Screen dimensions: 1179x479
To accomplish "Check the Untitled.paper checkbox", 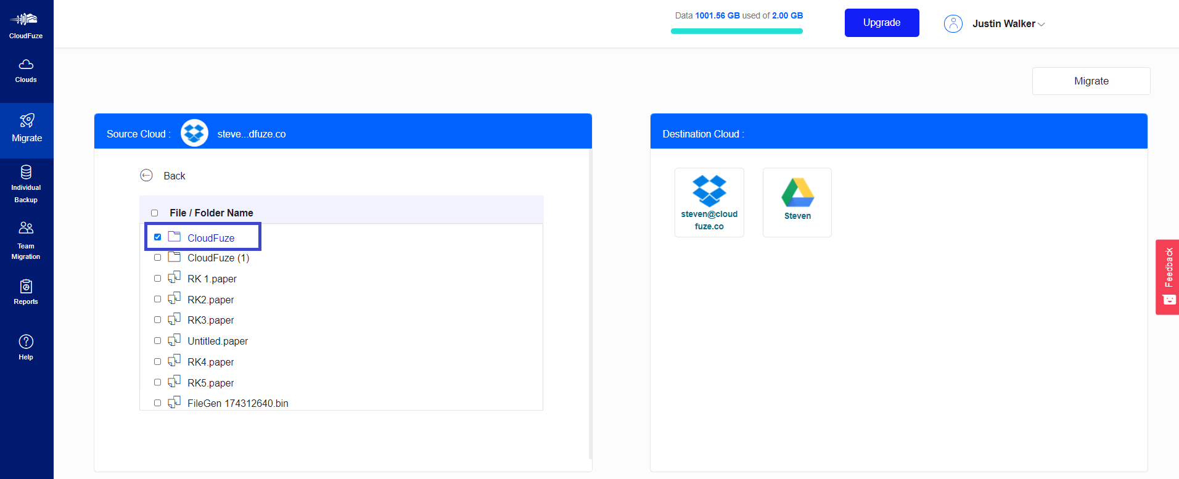I will [x=157, y=341].
